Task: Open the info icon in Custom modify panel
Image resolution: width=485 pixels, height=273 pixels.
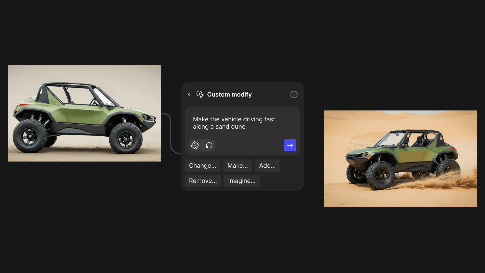Action: point(294,94)
